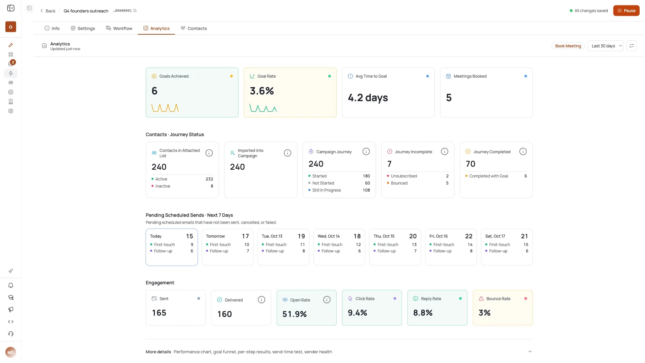Screen dimensions: 645x363
Task: Show info for Imported into Campaign card
Action: click(x=288, y=153)
